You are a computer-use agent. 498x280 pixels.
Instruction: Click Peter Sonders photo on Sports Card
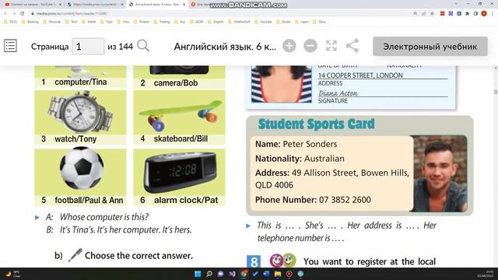point(440,173)
